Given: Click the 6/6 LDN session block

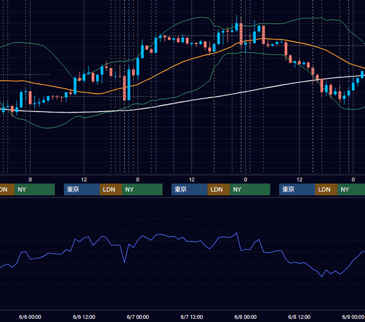Looking at the screenshot, I should (111, 189).
